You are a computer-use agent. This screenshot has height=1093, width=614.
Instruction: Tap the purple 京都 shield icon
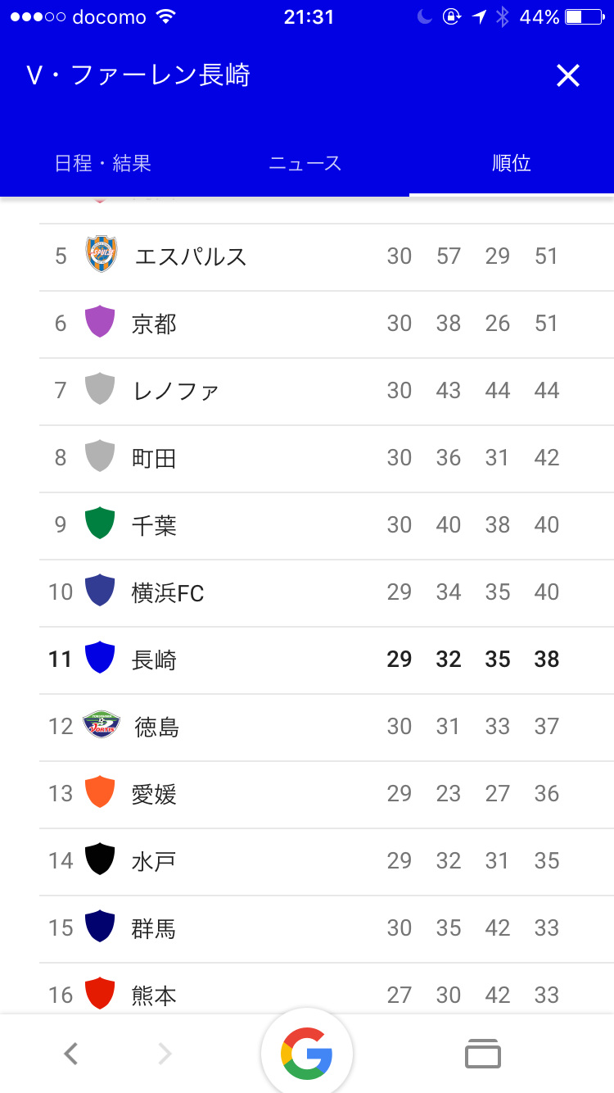point(100,322)
